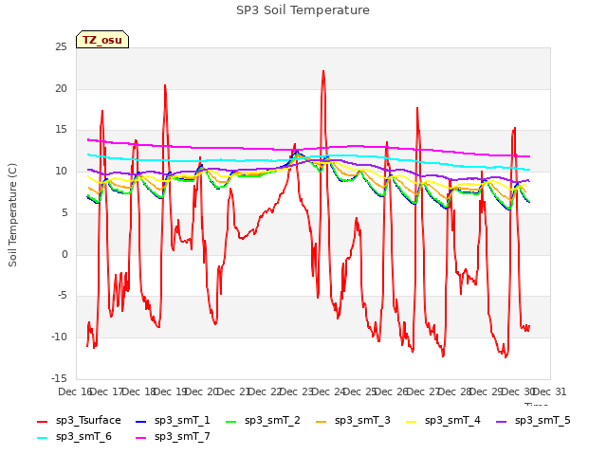Click the Soil Temperature (C) axis label
Image resolution: width=607 pixels, height=455 pixels.
point(12,215)
